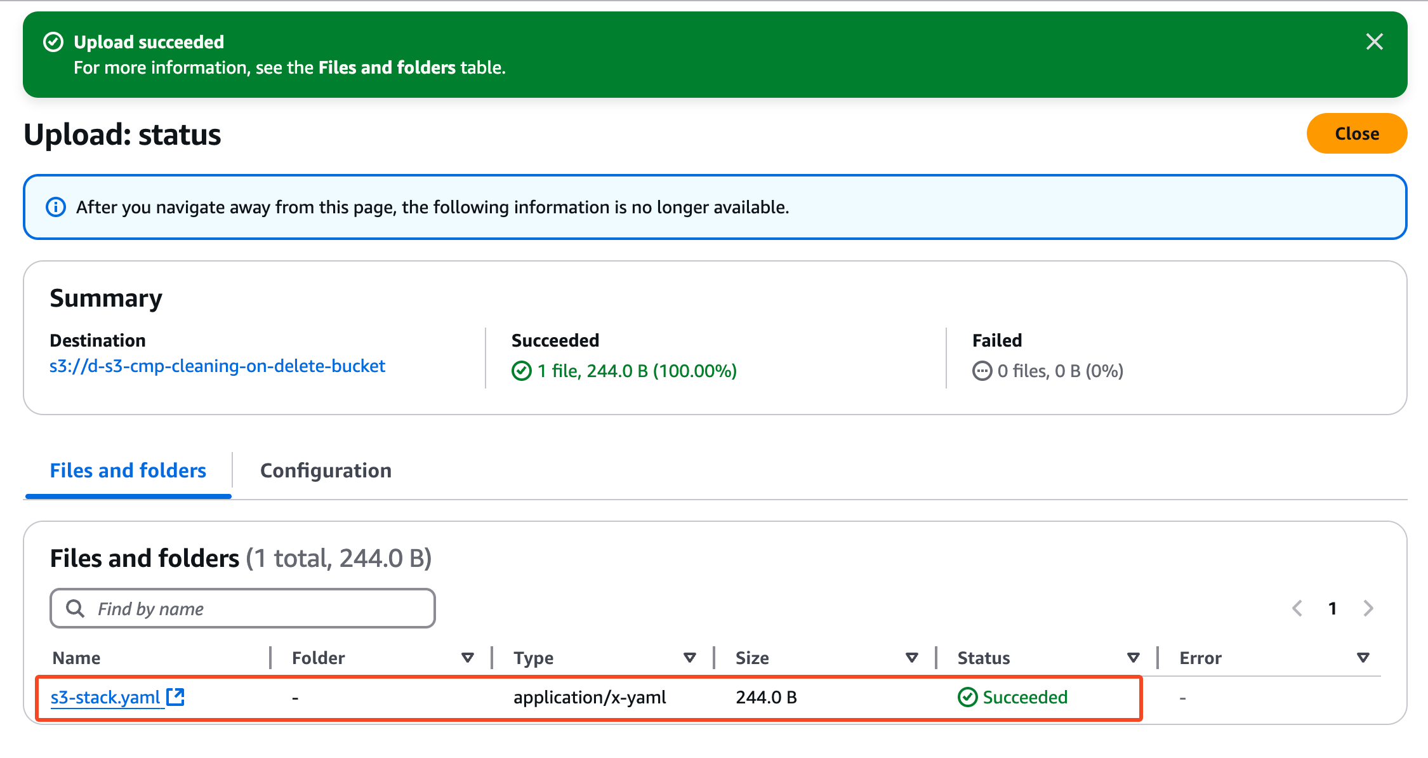This screenshot has height=758, width=1428.
Task: Select the Files and folders tab
Action: click(x=128, y=470)
